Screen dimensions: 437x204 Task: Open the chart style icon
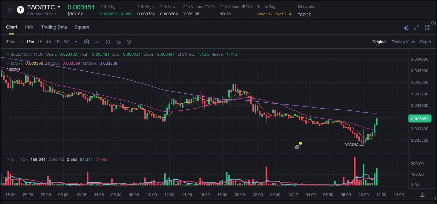[x=97, y=42]
